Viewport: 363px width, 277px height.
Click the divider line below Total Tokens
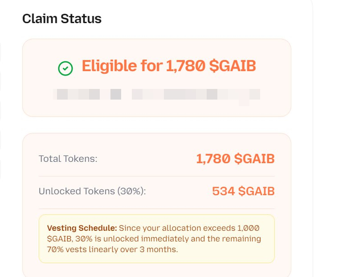point(156,176)
